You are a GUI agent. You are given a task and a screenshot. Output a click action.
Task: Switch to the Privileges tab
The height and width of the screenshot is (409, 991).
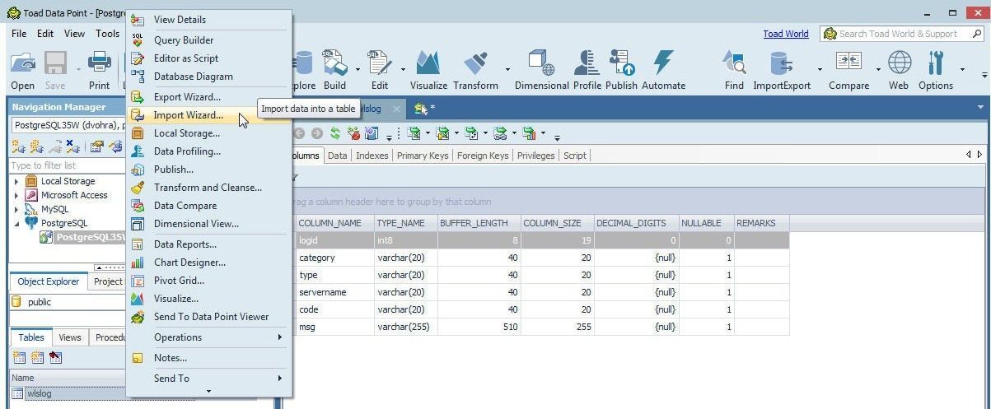tap(535, 156)
